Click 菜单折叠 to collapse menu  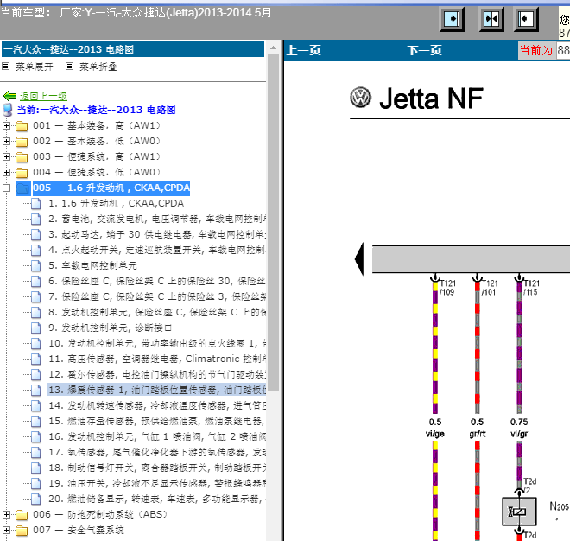[98, 67]
